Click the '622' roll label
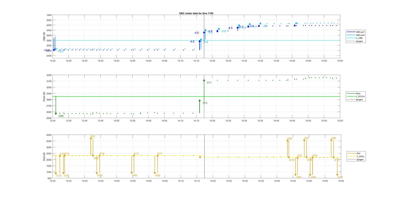The image size is (404, 200). coord(300,156)
